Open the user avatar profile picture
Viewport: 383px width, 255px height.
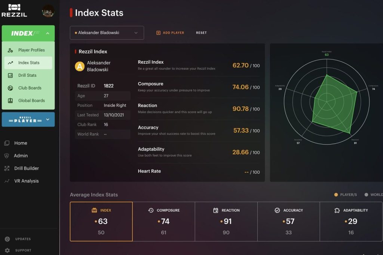click(48, 11)
